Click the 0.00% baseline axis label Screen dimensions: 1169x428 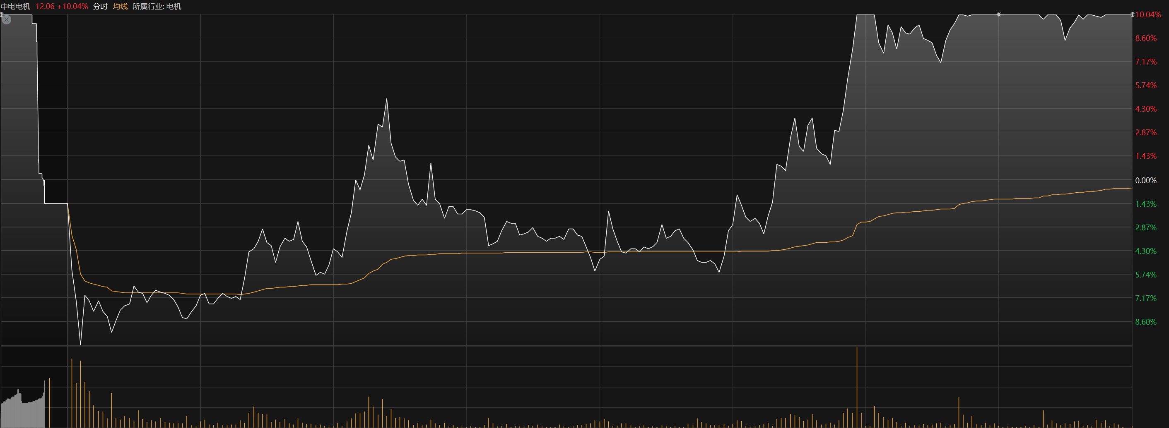(x=1145, y=180)
